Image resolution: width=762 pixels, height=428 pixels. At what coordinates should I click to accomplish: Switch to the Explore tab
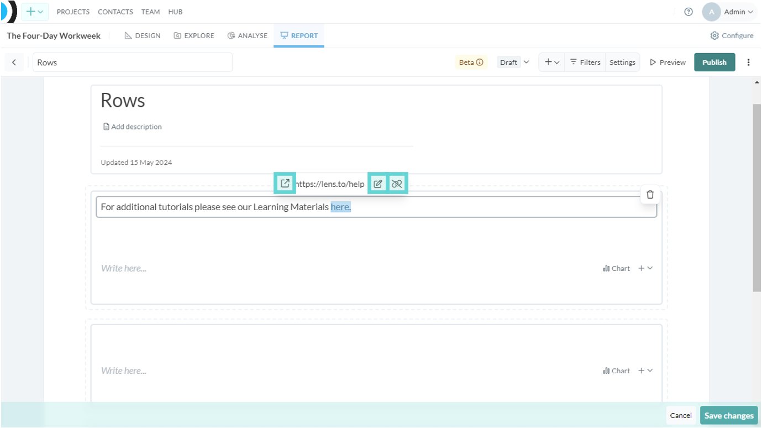coord(194,35)
